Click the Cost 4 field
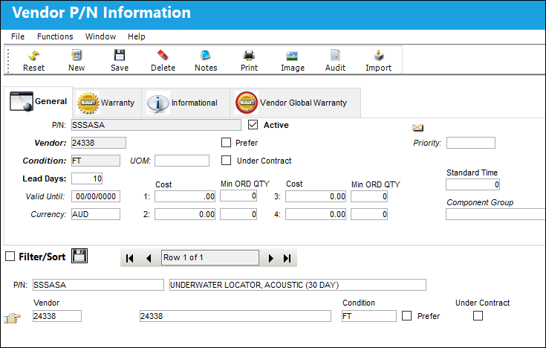Screen dimensions: 546x348 click(x=316, y=214)
